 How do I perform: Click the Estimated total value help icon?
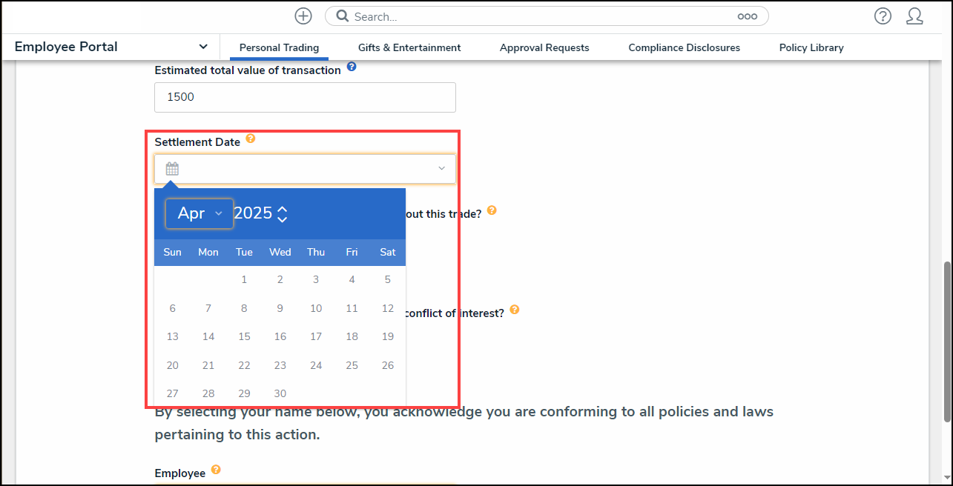(352, 67)
